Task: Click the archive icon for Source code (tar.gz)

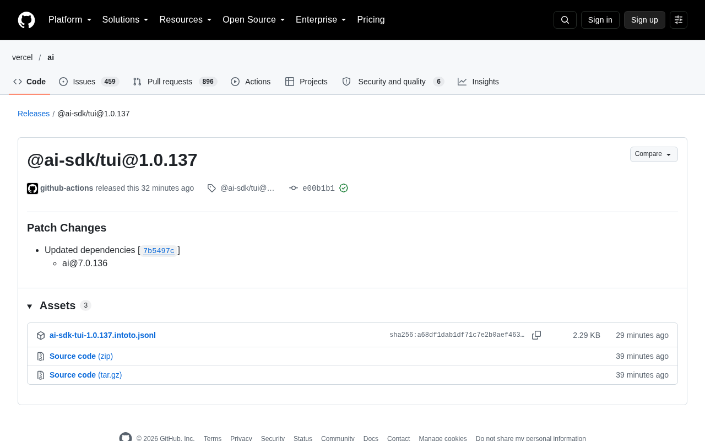Action: (41, 375)
